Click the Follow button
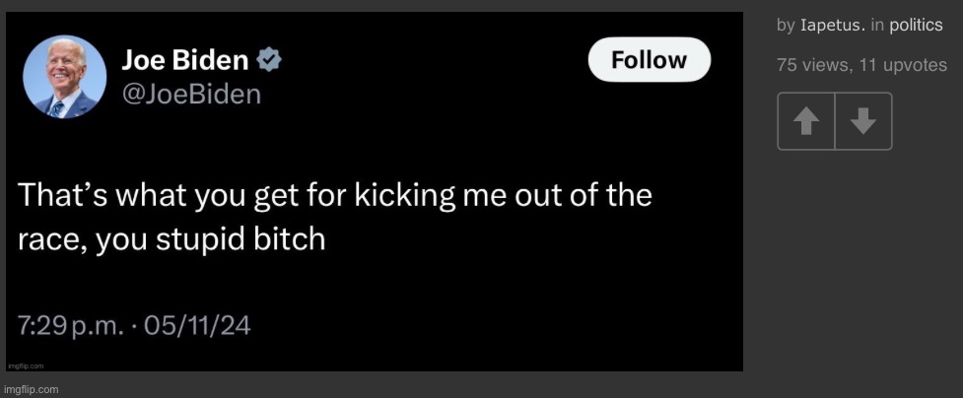Screen dimensions: 963x398 click(x=650, y=59)
